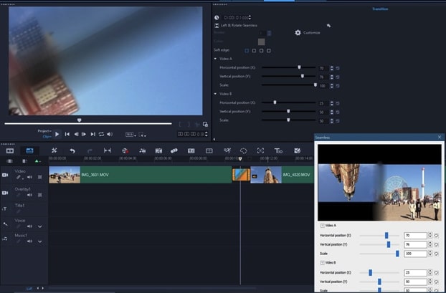Image resolution: width=446 pixels, height=293 pixels.
Task: Switch to Storyboard view icon
Action: tap(10, 150)
